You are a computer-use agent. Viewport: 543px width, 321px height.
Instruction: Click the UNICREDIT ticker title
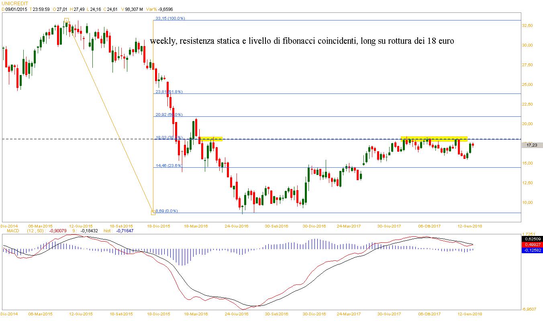point(15,3)
